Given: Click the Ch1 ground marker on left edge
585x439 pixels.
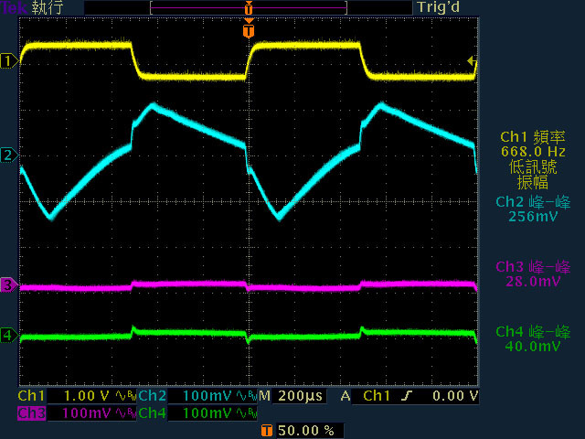Looking at the screenshot, I should coord(9,61).
